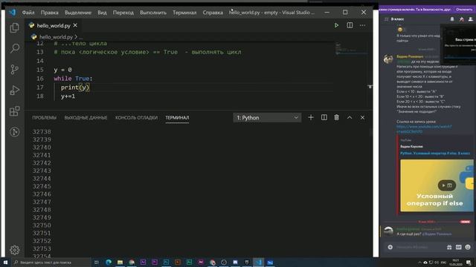476x267 pixels.
Task: Switch to the ПРОБЛЕМЫ panel tab
Action: point(45,118)
